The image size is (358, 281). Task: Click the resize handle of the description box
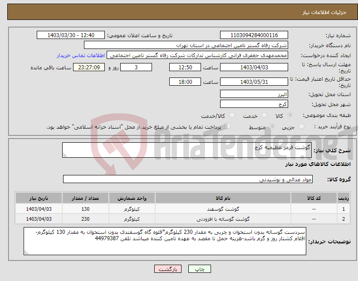[65, 155]
